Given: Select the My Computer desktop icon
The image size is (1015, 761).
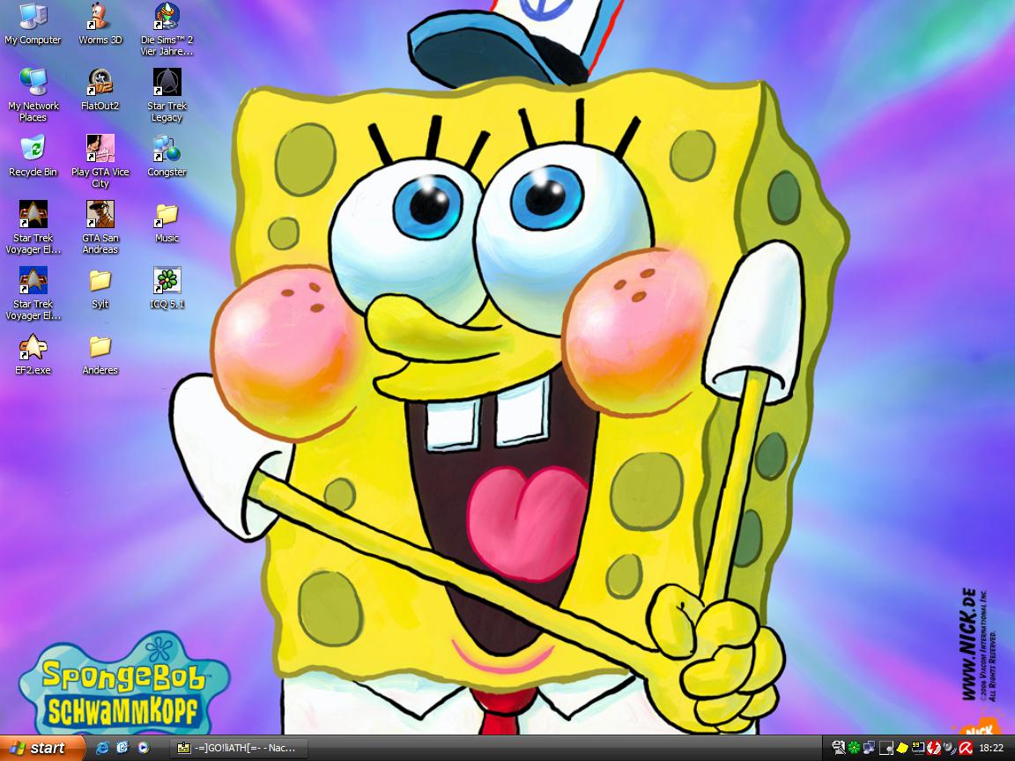Looking at the screenshot, I should [33, 16].
